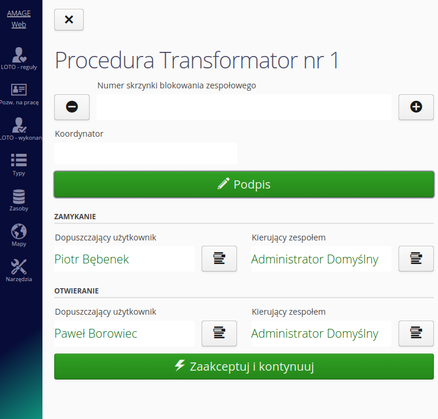Open the Typy list icon
The width and height of the screenshot is (438, 419).
[19, 164]
